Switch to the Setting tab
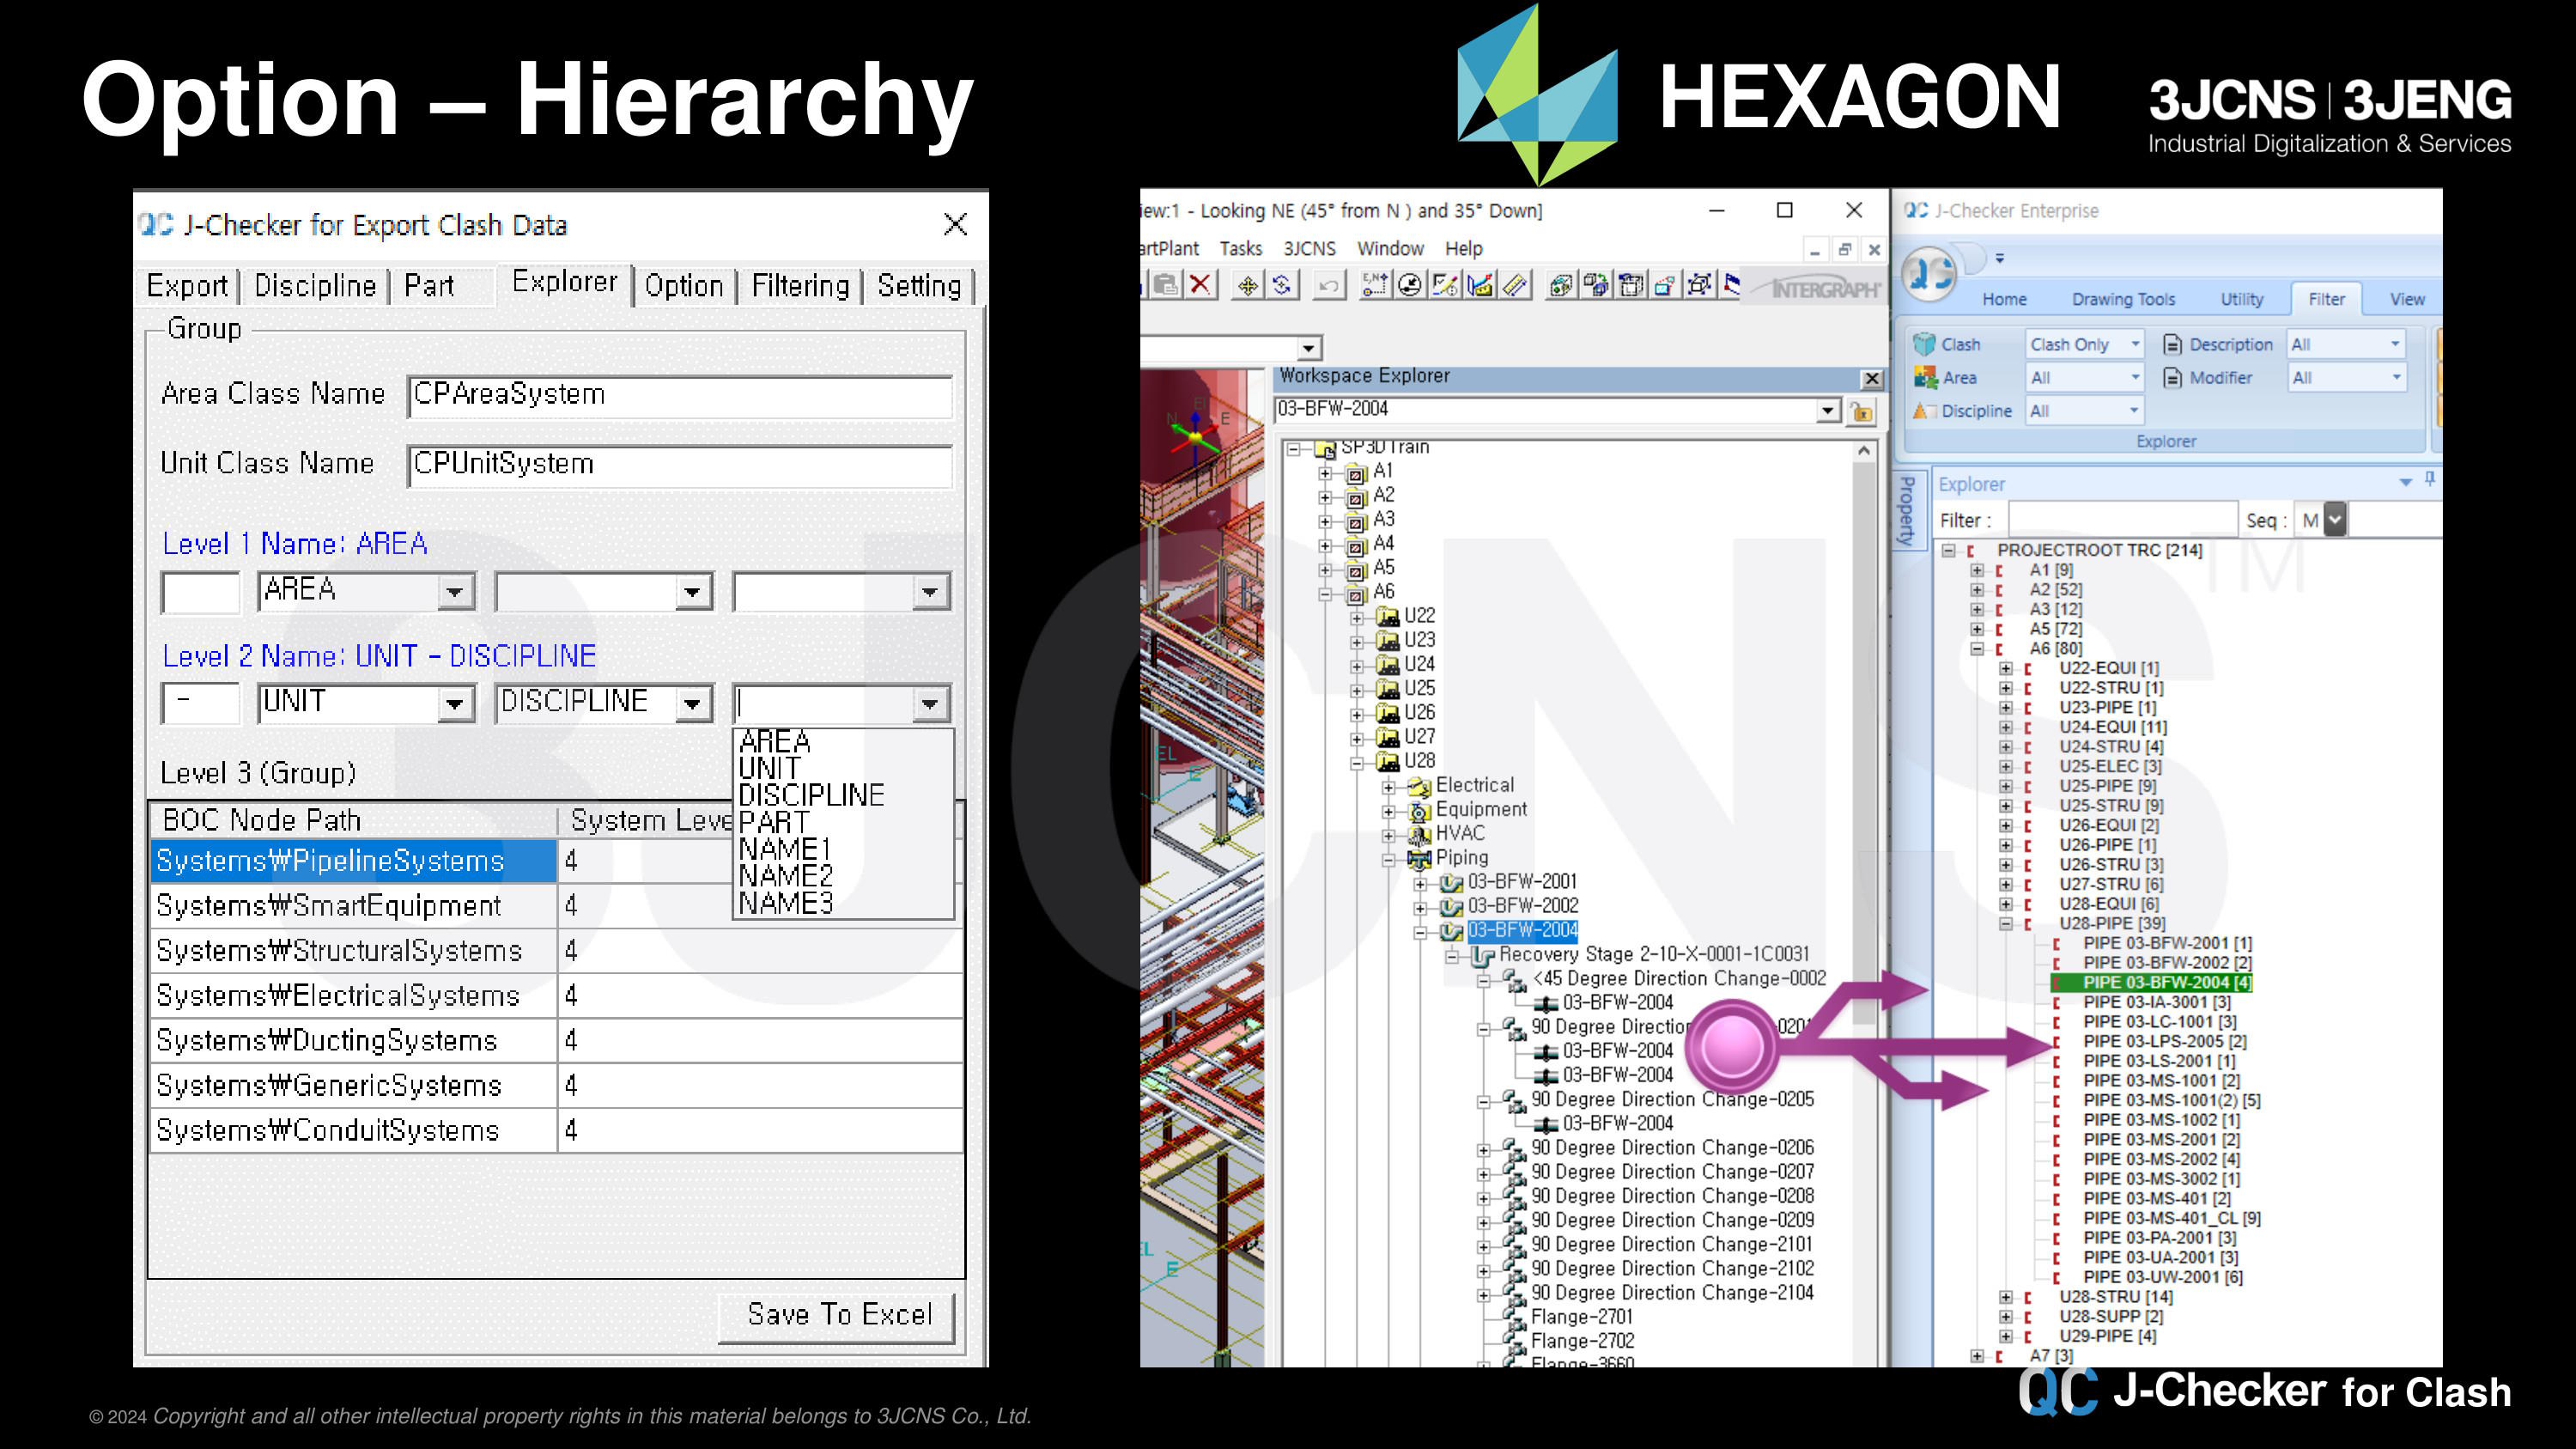The image size is (2576, 1449). point(919,286)
